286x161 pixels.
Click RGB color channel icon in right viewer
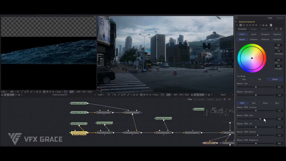point(162,95)
